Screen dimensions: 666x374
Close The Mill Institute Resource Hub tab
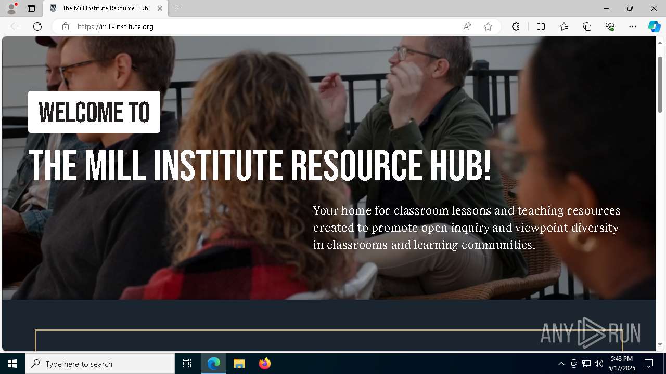160,8
